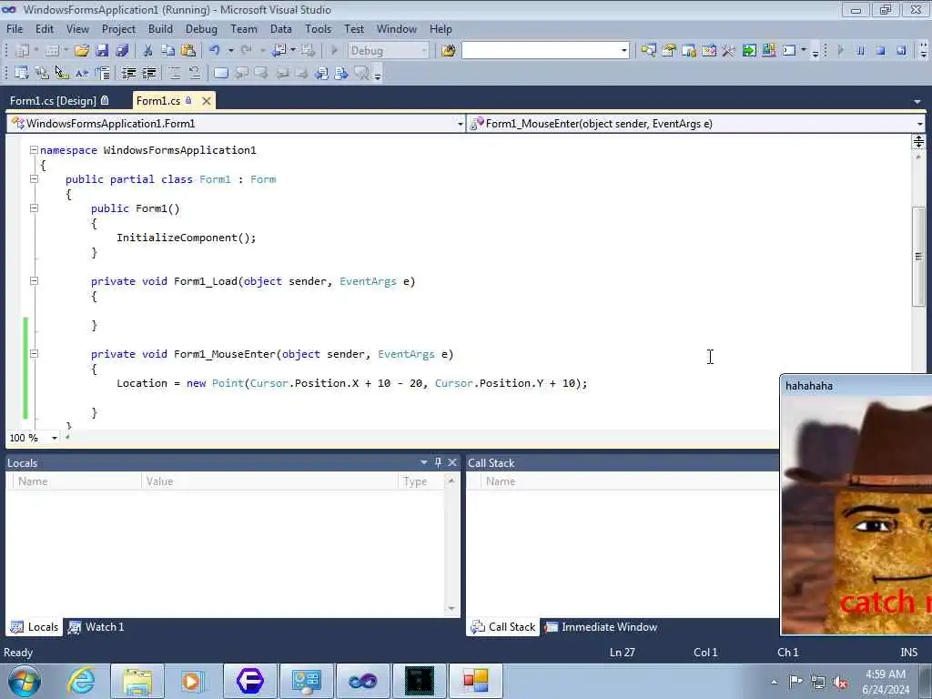
Task: Uncomment selected lines icon
Action: 195,73
